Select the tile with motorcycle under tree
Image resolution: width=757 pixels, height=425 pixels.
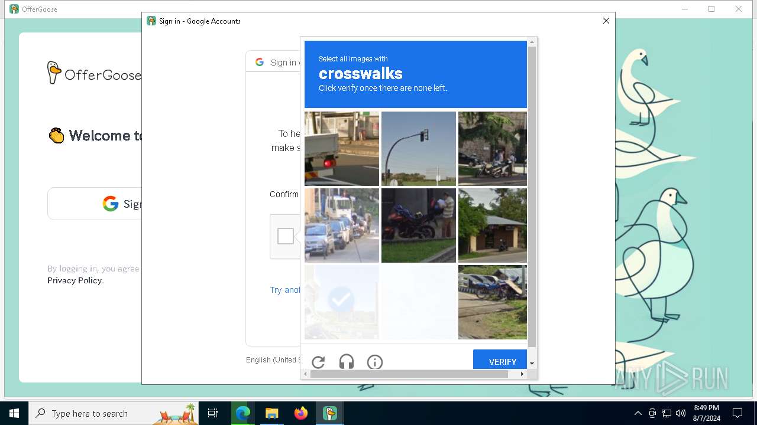tap(493, 149)
